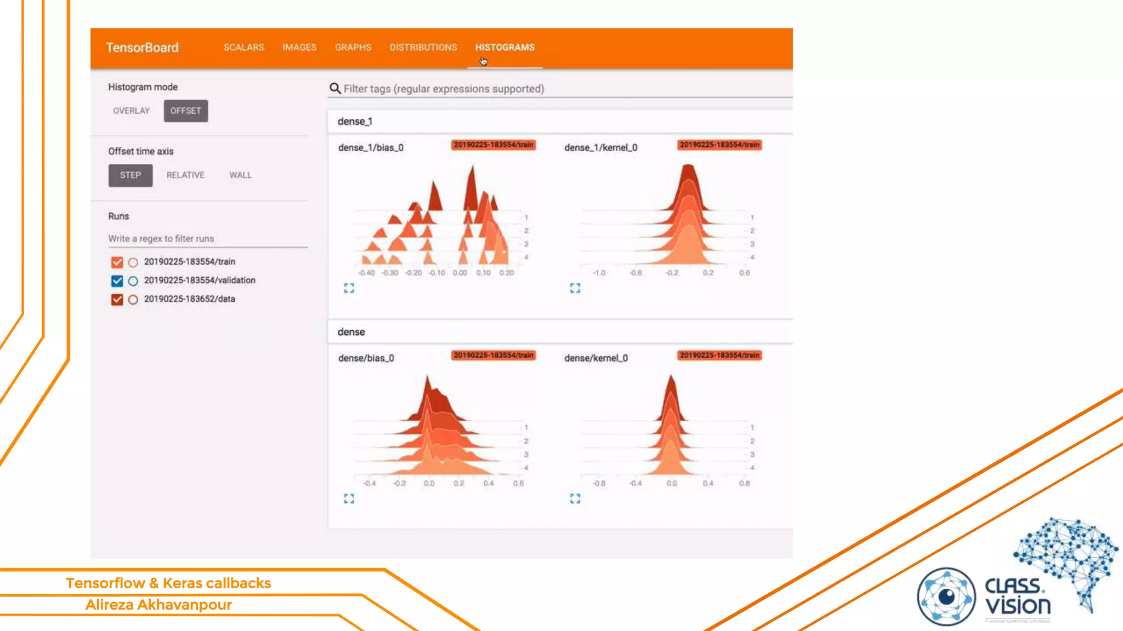
Task: Select the radio button for 20190225-183652/data only
Action: tap(133, 300)
